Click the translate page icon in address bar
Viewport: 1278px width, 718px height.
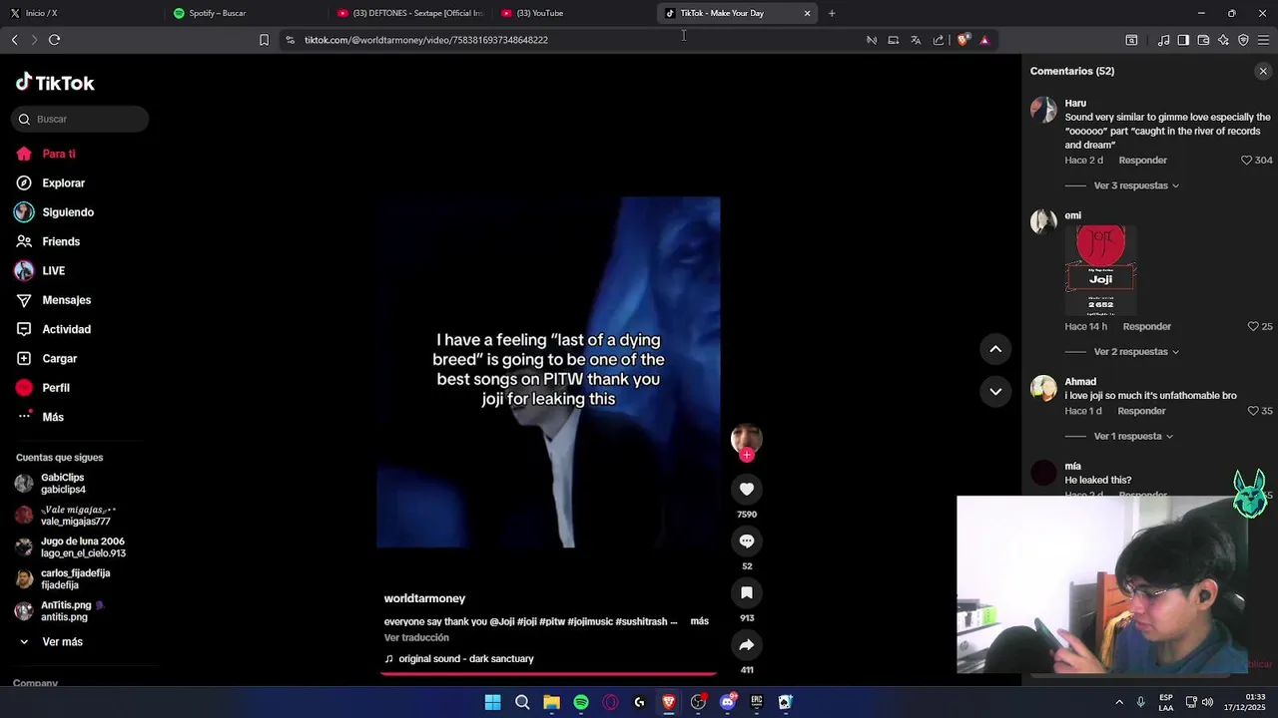(x=916, y=40)
